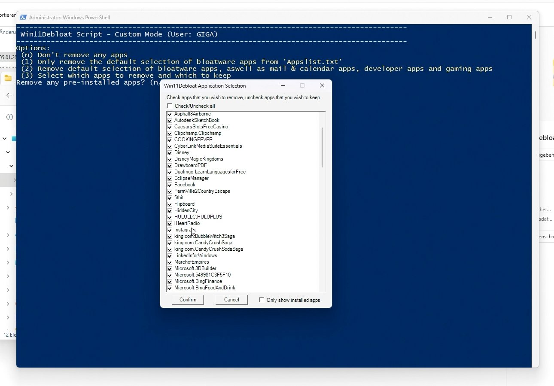Click the app list vertical scrollbar thumb
The width and height of the screenshot is (554, 386).
pyautogui.click(x=322, y=147)
